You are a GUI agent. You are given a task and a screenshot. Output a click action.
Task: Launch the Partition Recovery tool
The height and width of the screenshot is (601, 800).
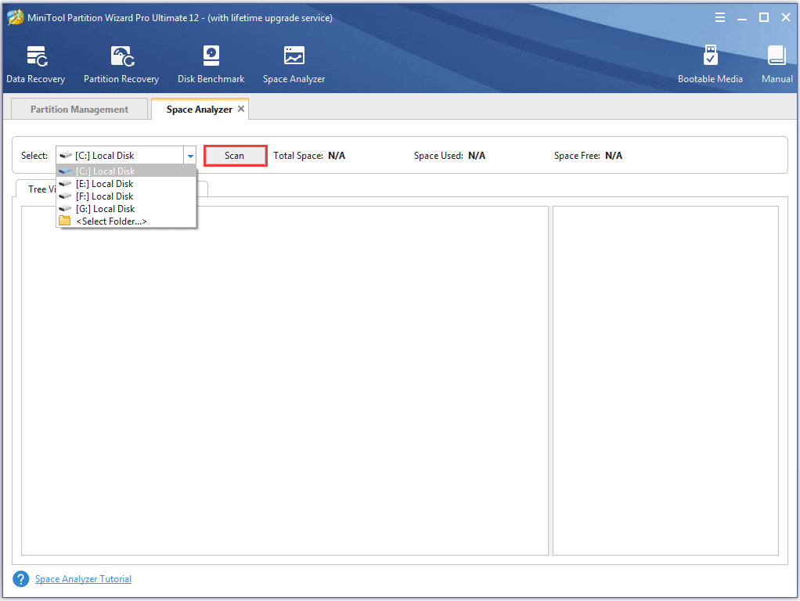coord(121,63)
